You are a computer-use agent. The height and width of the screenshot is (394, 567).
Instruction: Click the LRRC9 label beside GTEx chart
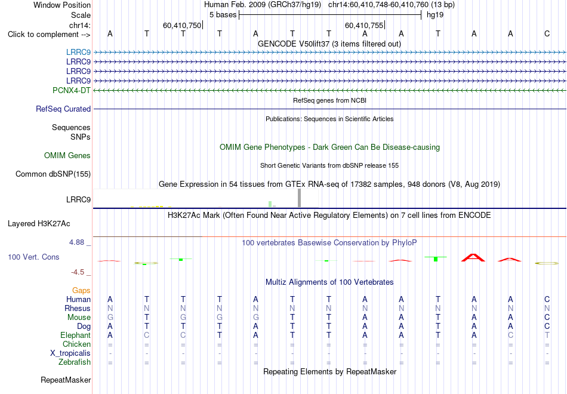click(x=78, y=200)
